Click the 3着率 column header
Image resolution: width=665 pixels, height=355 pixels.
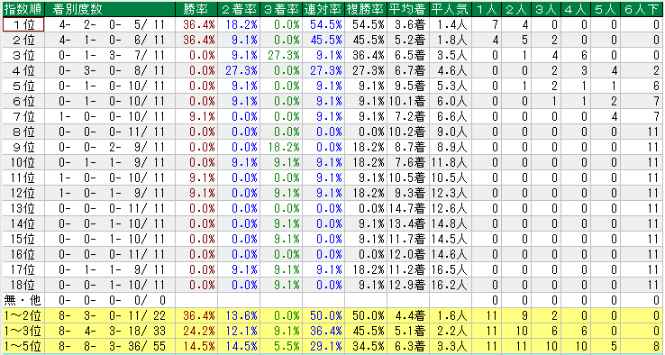(x=281, y=9)
